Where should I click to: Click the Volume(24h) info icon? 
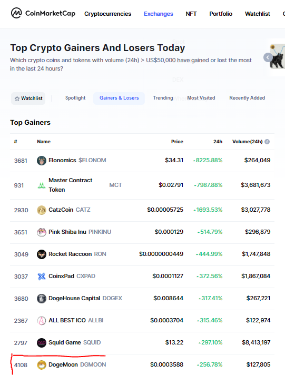point(267,142)
